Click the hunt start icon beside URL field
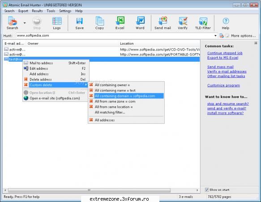 (222, 36)
